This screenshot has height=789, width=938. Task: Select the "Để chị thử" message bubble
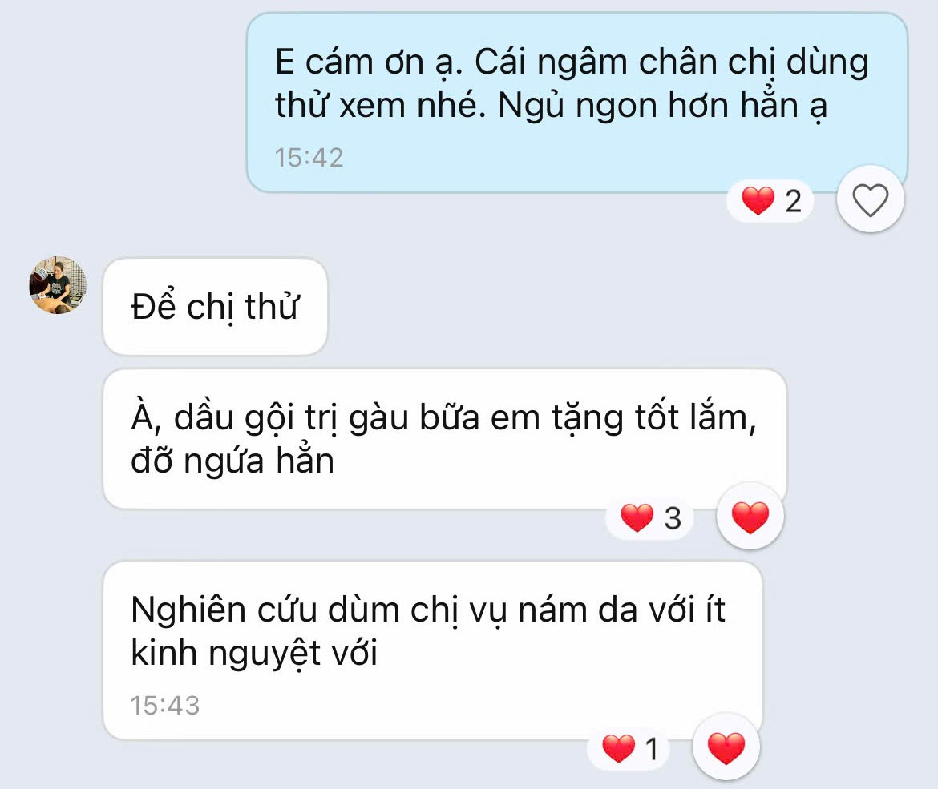(x=216, y=307)
